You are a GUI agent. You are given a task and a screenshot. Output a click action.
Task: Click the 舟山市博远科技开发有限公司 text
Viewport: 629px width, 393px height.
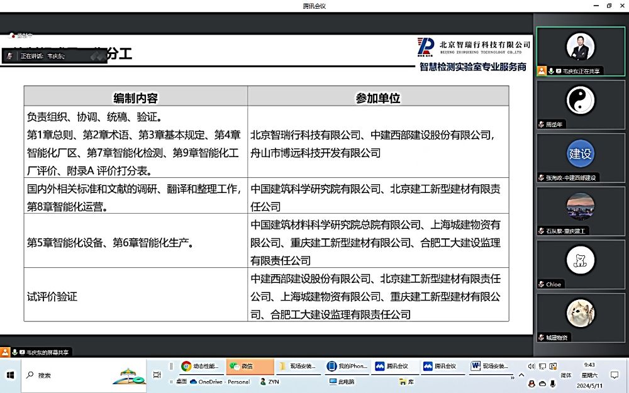coord(316,153)
